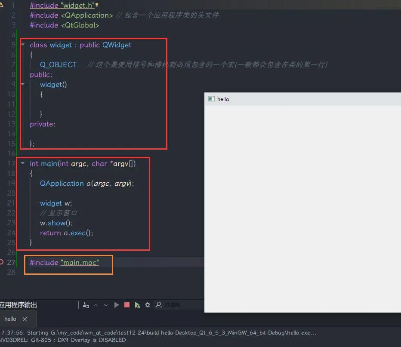401x347 pixels.
Task: Fold the widget() constructor block
Action: pyautogui.click(x=23, y=84)
